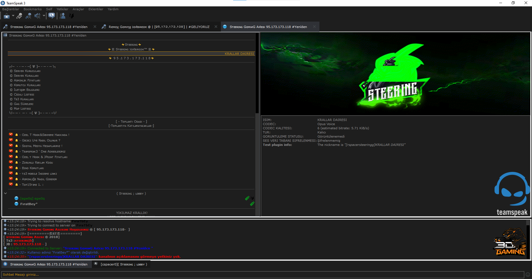Switch to the Remax Gaming Jailbreak server tab
Viewport: 532px width, 279px height.
pyautogui.click(x=159, y=27)
